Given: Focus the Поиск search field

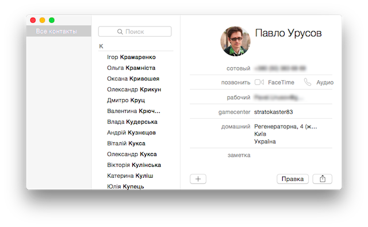Looking at the screenshot, I should [x=135, y=32].
